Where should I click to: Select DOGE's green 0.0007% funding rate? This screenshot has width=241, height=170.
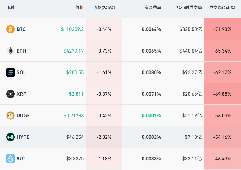151,116
